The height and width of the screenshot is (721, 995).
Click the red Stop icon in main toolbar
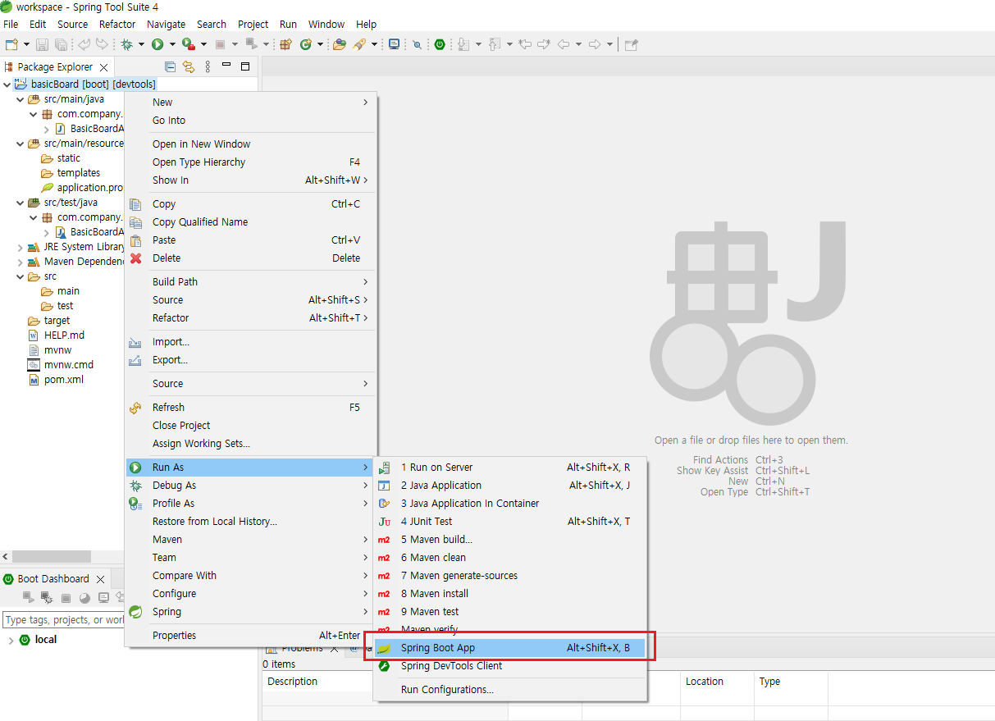click(x=220, y=44)
